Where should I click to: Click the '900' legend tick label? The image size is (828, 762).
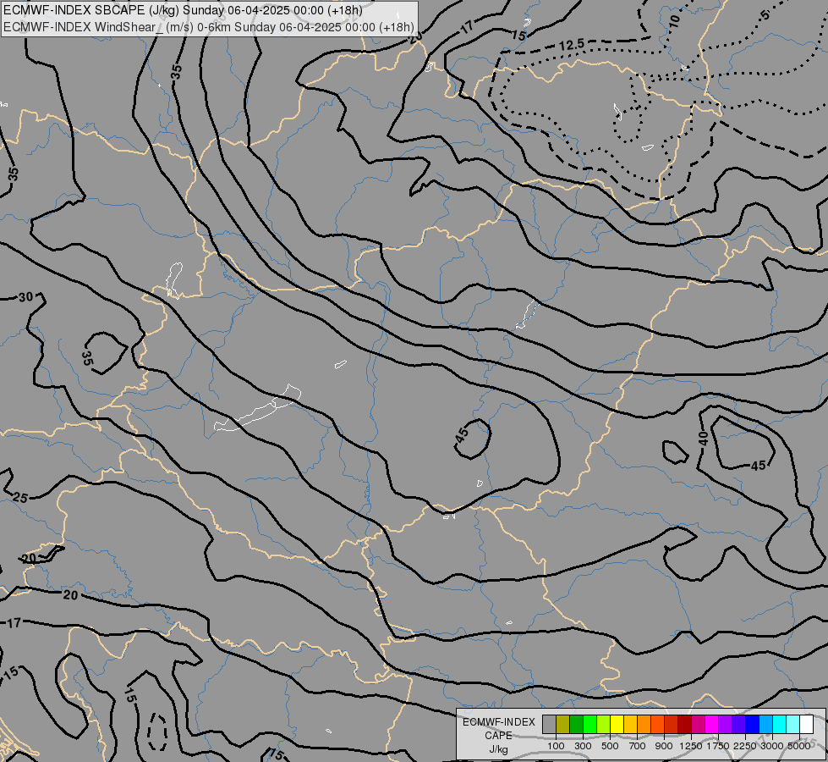point(664,746)
